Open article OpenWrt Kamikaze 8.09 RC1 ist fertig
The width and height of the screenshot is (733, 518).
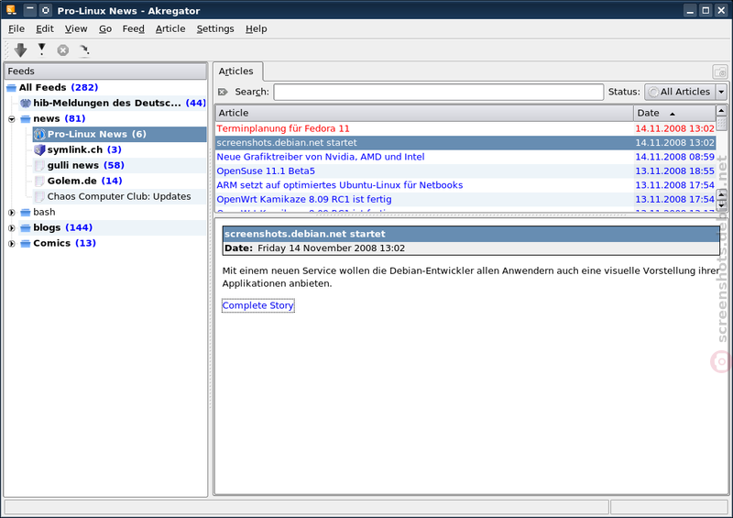click(304, 199)
